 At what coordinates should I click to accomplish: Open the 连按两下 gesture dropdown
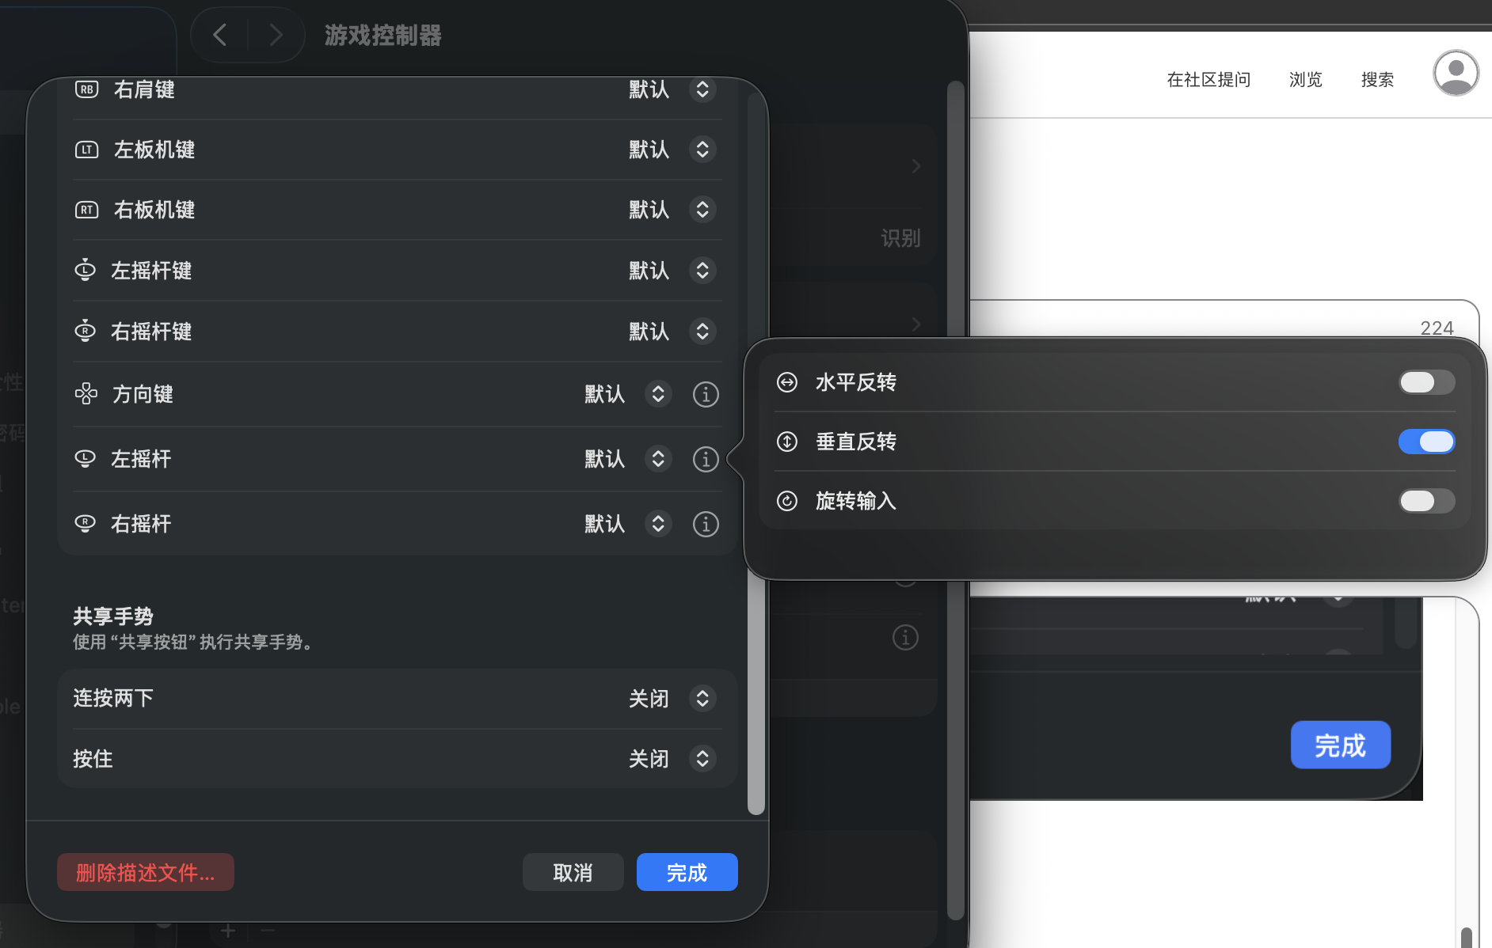pos(702,698)
